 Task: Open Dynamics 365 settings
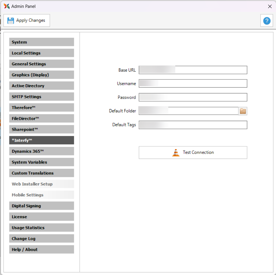[41, 151]
